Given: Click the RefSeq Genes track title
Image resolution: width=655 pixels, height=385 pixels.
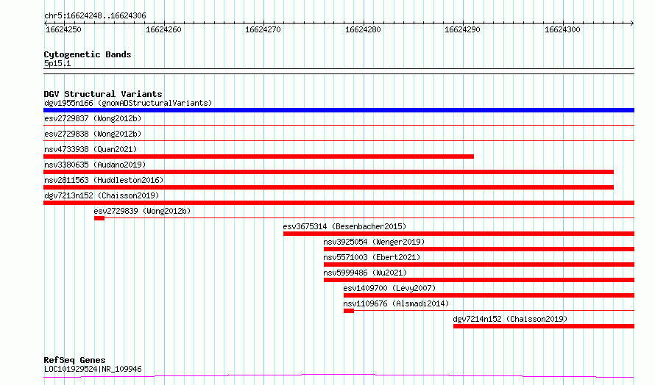Looking at the screenshot, I should [x=75, y=360].
